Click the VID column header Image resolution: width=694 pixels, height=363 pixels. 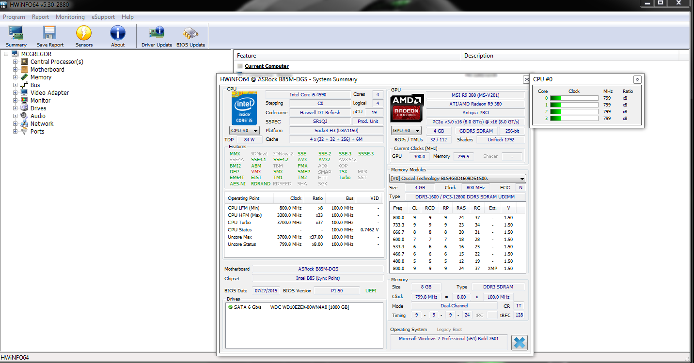(x=370, y=198)
